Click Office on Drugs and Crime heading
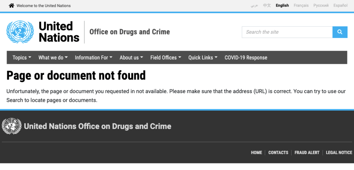Image resolution: width=354 pixels, height=170 pixels. [130, 32]
